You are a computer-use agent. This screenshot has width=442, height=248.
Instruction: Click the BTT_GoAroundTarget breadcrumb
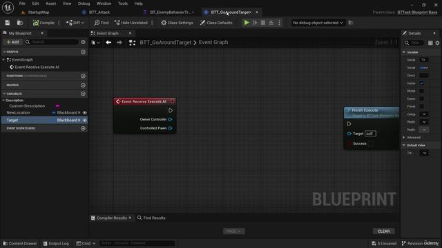coord(166,43)
